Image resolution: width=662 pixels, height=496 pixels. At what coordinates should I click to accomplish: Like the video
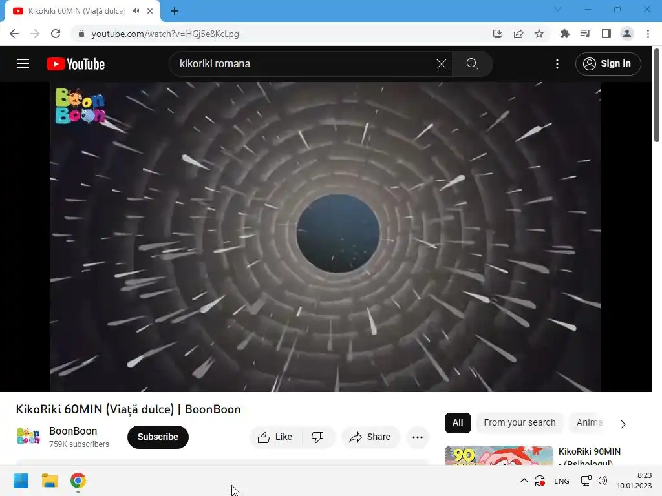click(x=275, y=437)
